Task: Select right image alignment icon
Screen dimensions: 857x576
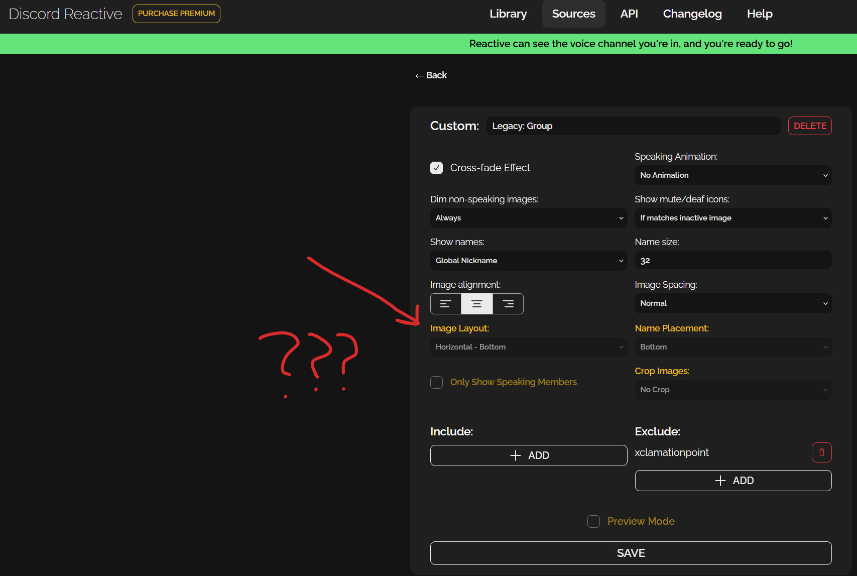Action: coord(508,304)
